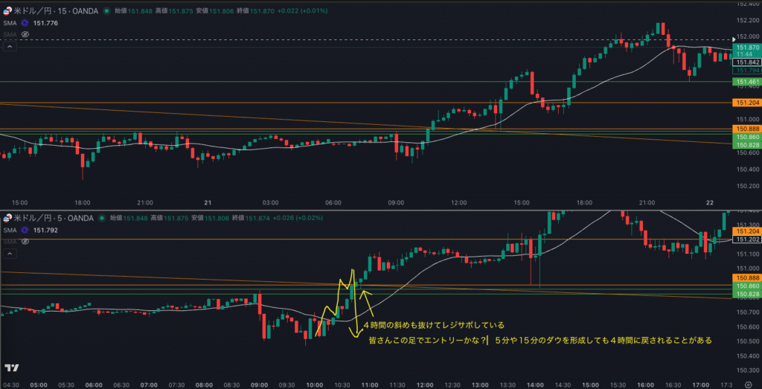The width and height of the screenshot is (762, 389).
Task: Click the USD/JPY flag icon on the 5-minute chart
Action: 7,218
